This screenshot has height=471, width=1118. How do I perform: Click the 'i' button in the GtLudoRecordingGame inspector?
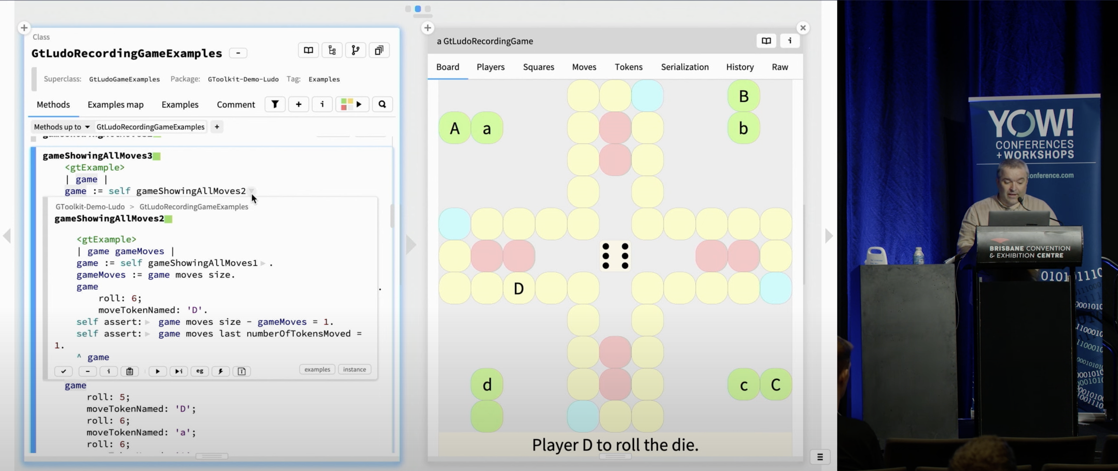click(x=790, y=41)
